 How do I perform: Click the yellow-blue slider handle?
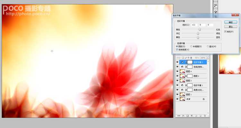click(198, 37)
